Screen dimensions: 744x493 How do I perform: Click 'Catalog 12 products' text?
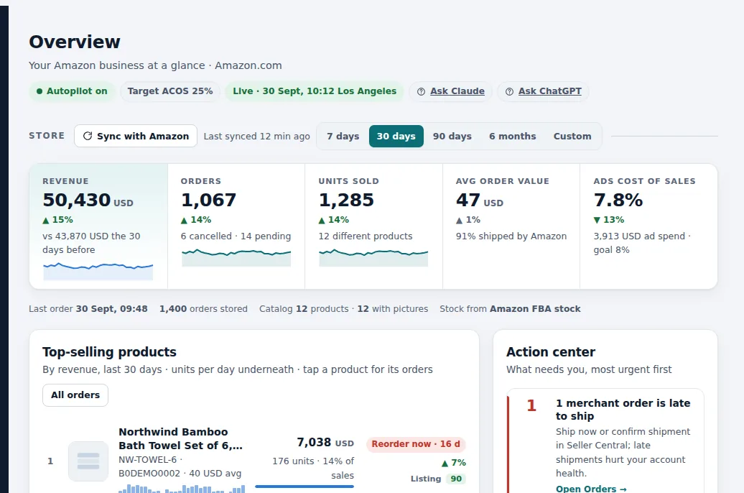click(304, 309)
